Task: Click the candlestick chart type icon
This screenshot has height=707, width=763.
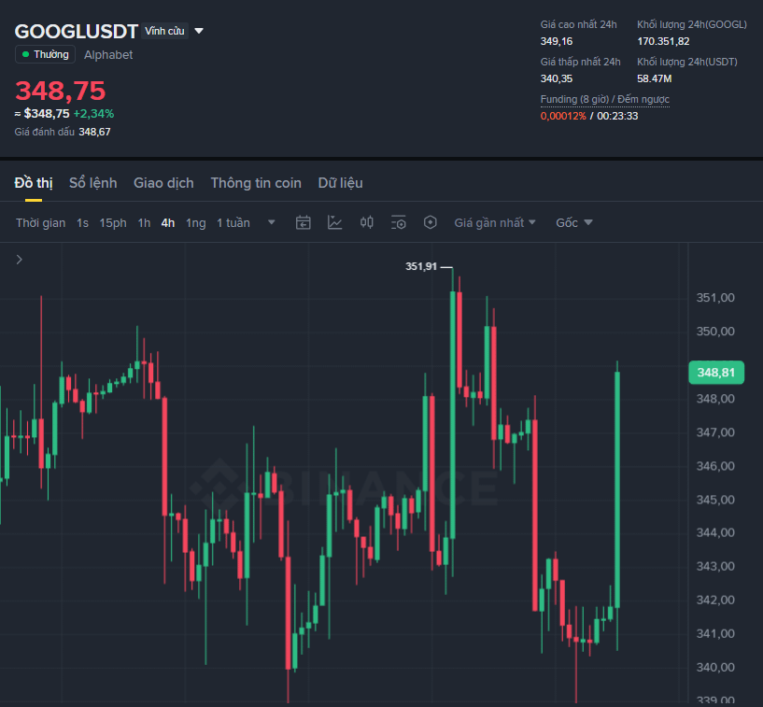Action: (x=366, y=223)
